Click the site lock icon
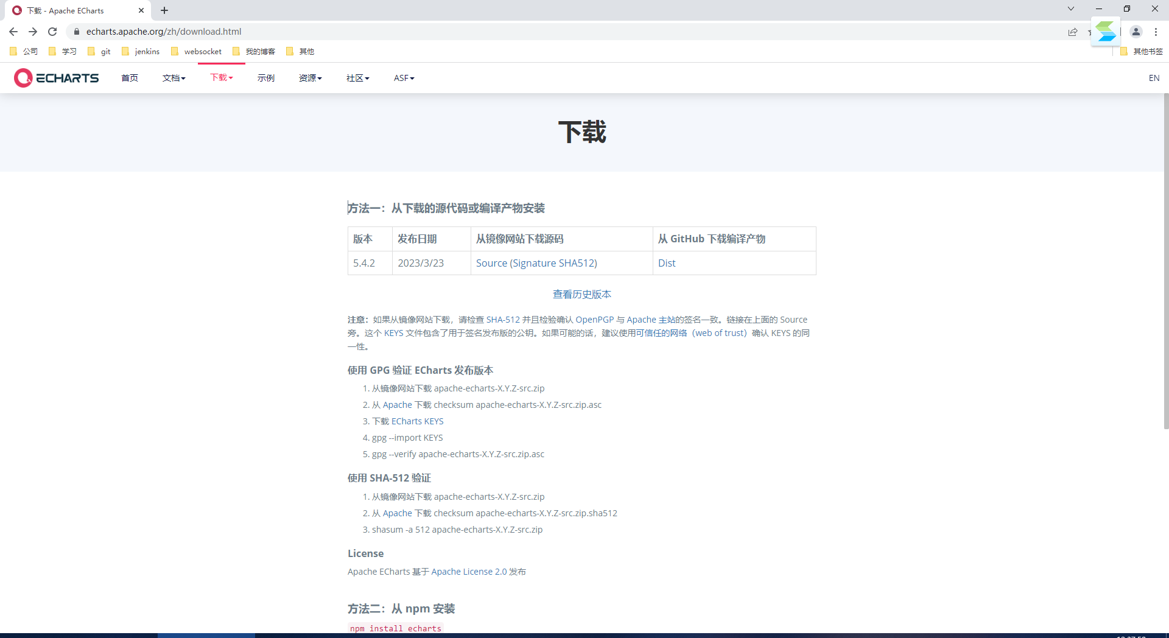1169x638 pixels. [77, 32]
